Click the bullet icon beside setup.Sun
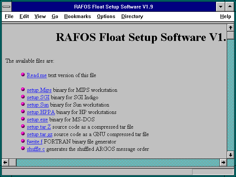 click(x=23, y=104)
